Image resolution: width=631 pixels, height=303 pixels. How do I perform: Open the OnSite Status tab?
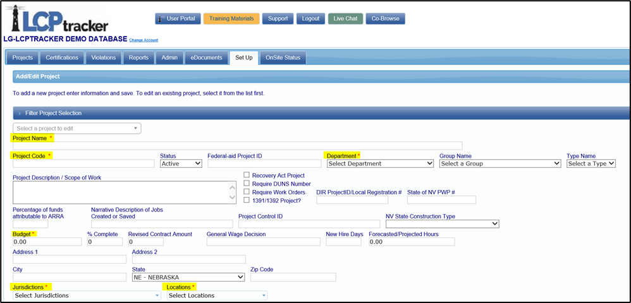click(x=283, y=58)
